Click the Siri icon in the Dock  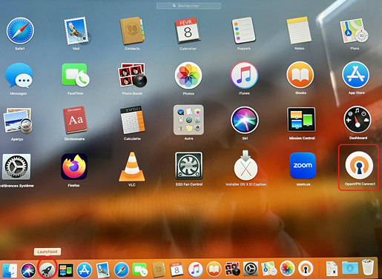[28, 270]
